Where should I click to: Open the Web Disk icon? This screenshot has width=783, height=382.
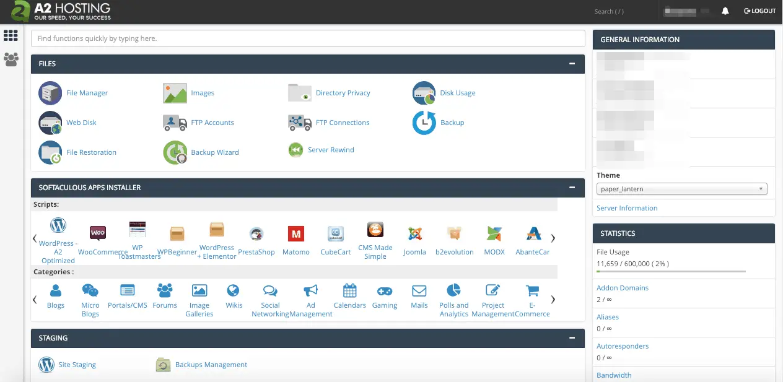pos(50,123)
